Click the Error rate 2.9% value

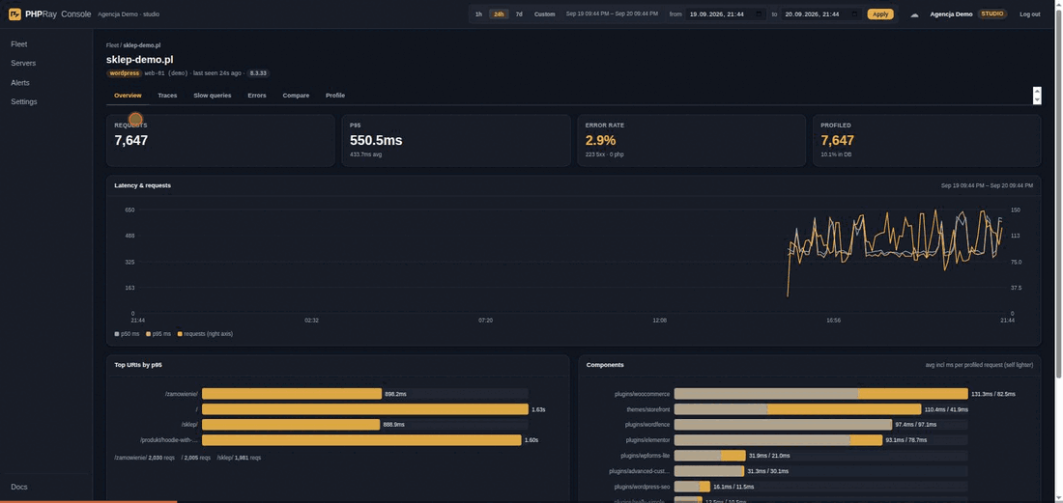601,141
